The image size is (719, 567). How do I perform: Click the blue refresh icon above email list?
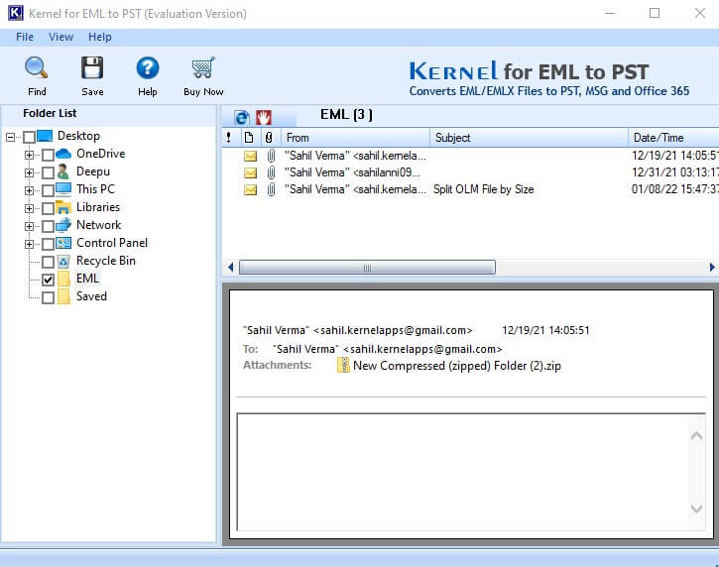[242, 117]
